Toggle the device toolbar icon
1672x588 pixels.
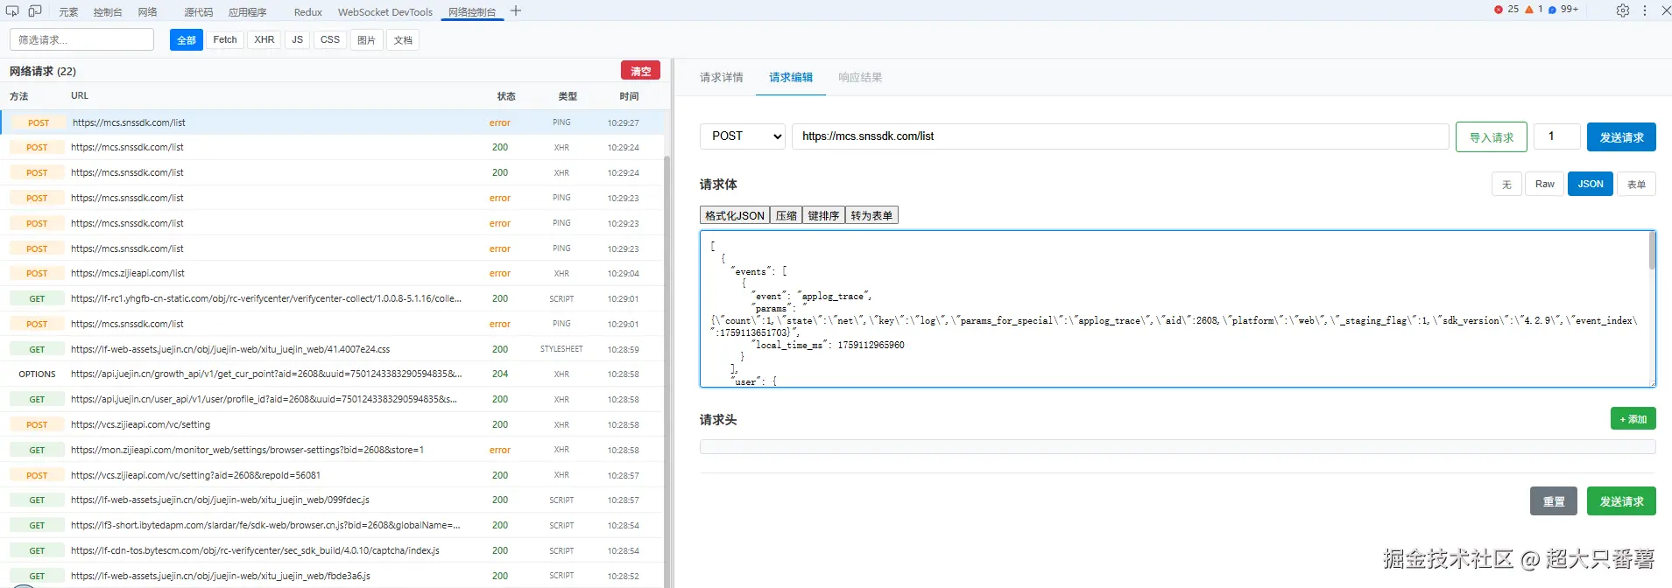[x=35, y=11]
